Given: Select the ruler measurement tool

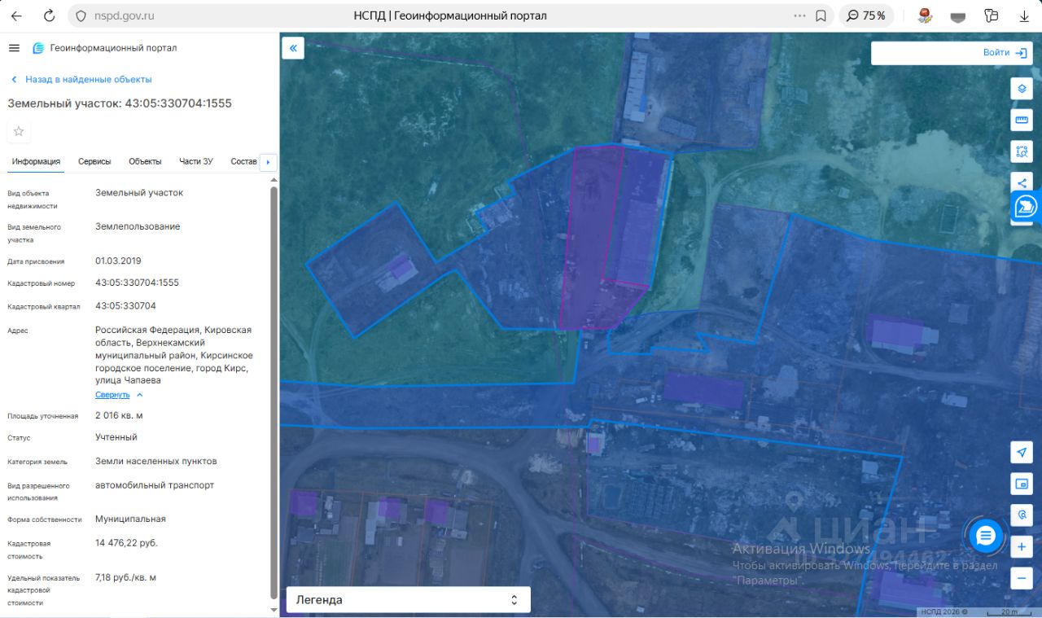Looking at the screenshot, I should tap(1022, 120).
